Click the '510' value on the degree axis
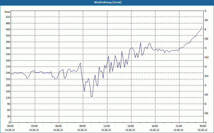 8,17
